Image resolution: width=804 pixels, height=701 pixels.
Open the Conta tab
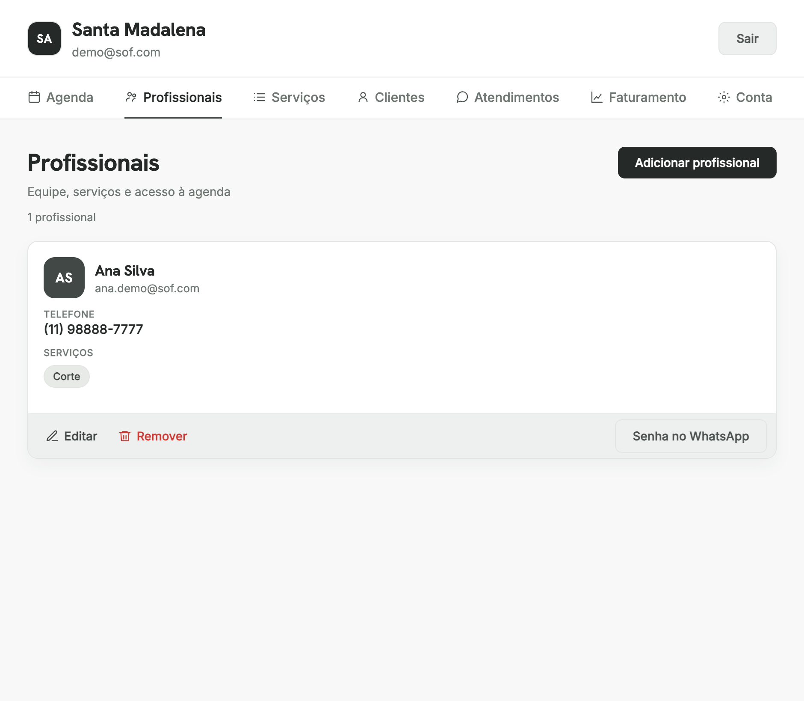click(745, 97)
